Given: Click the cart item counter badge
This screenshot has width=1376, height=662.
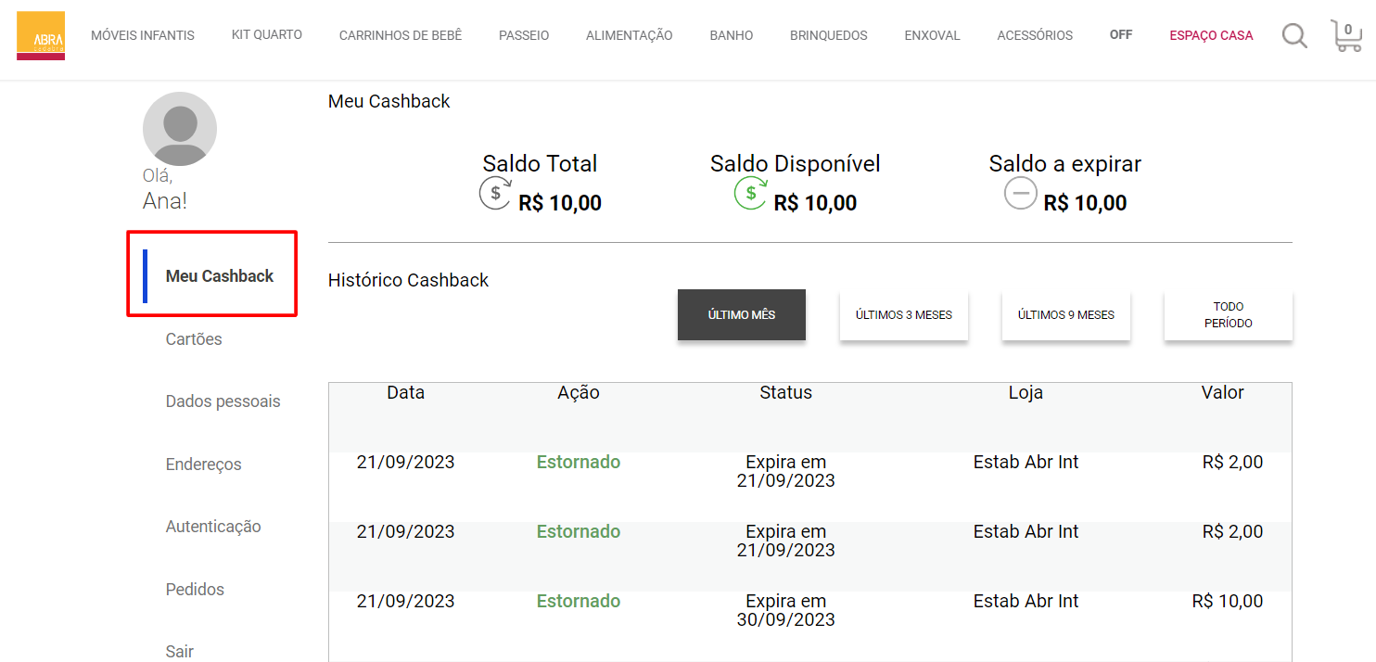Looking at the screenshot, I should pyautogui.click(x=1349, y=27).
